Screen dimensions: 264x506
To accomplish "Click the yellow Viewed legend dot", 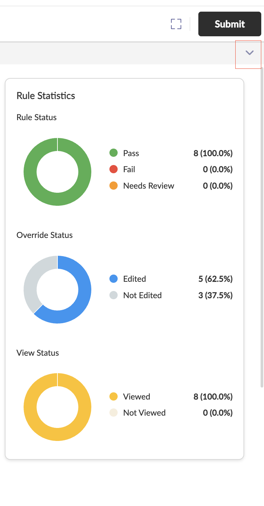I will click(x=113, y=396).
